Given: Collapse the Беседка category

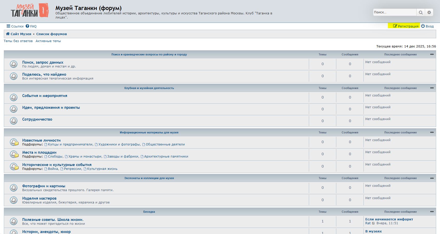Looking at the screenshot, I should 432,212.
